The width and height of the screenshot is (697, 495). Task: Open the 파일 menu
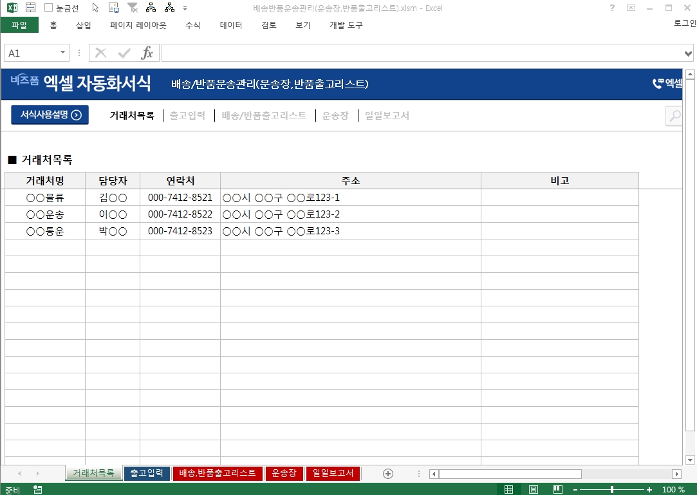[19, 25]
